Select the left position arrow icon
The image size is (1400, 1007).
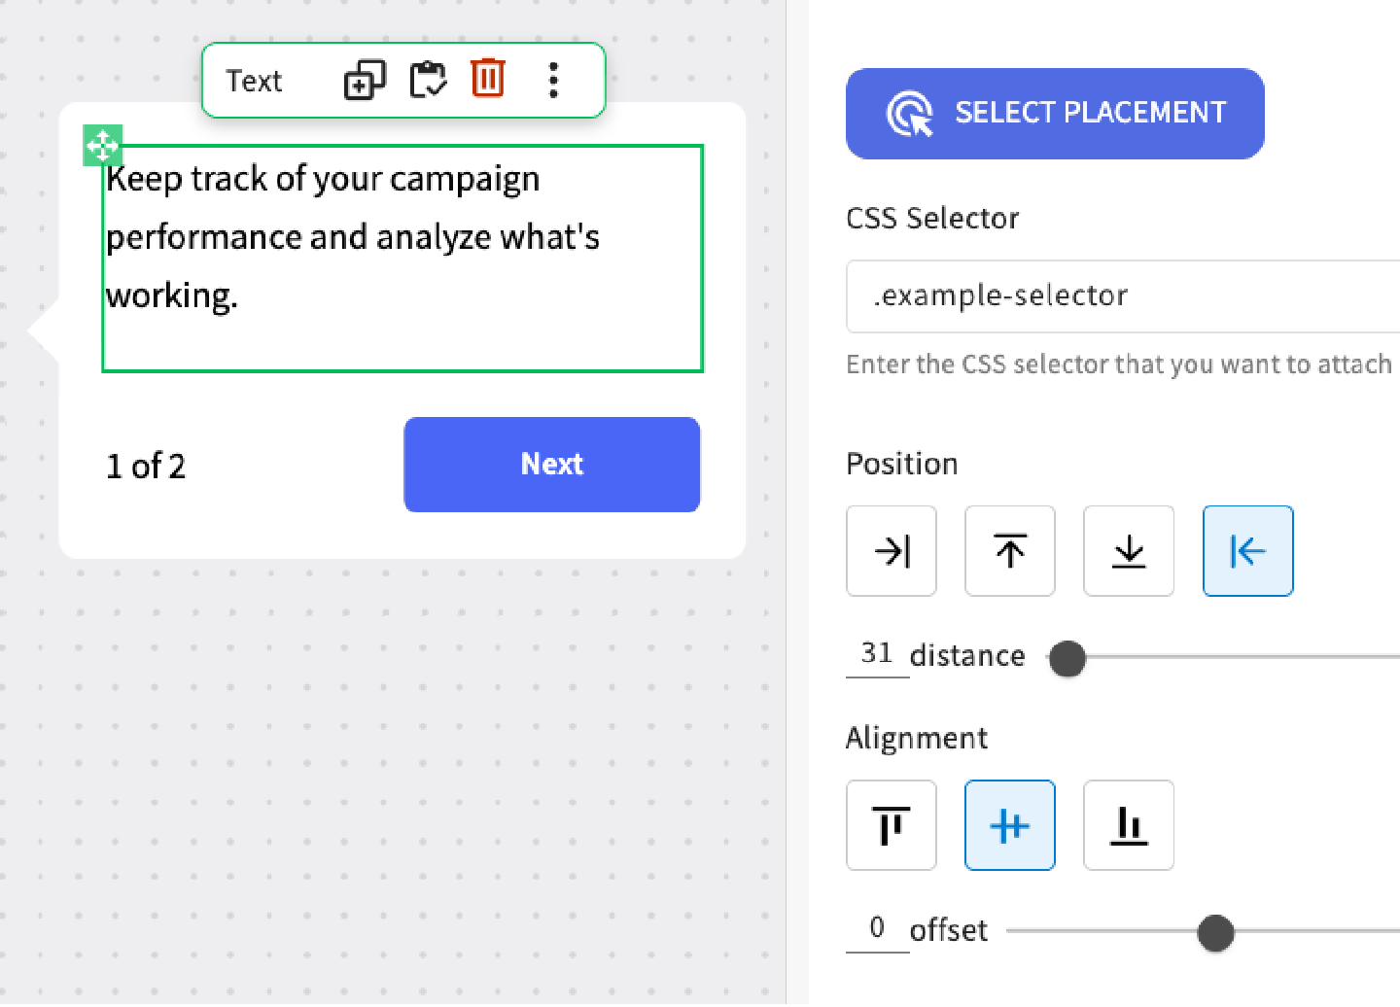click(1247, 551)
